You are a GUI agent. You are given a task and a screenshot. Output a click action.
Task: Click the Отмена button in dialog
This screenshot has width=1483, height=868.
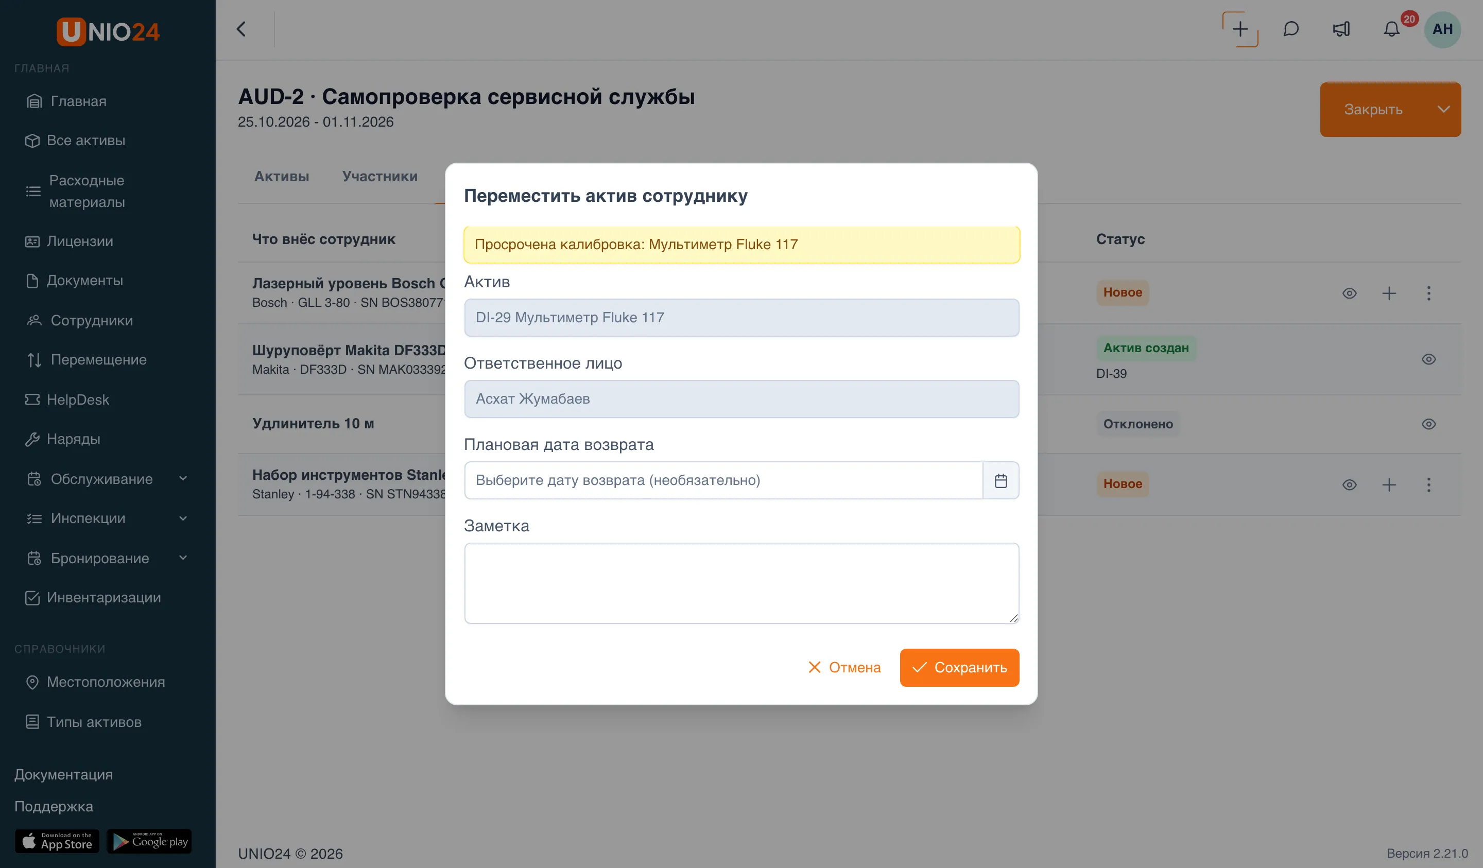844,667
